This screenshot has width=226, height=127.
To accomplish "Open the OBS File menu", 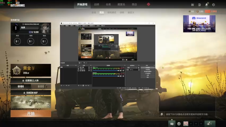I will coord(62,26).
